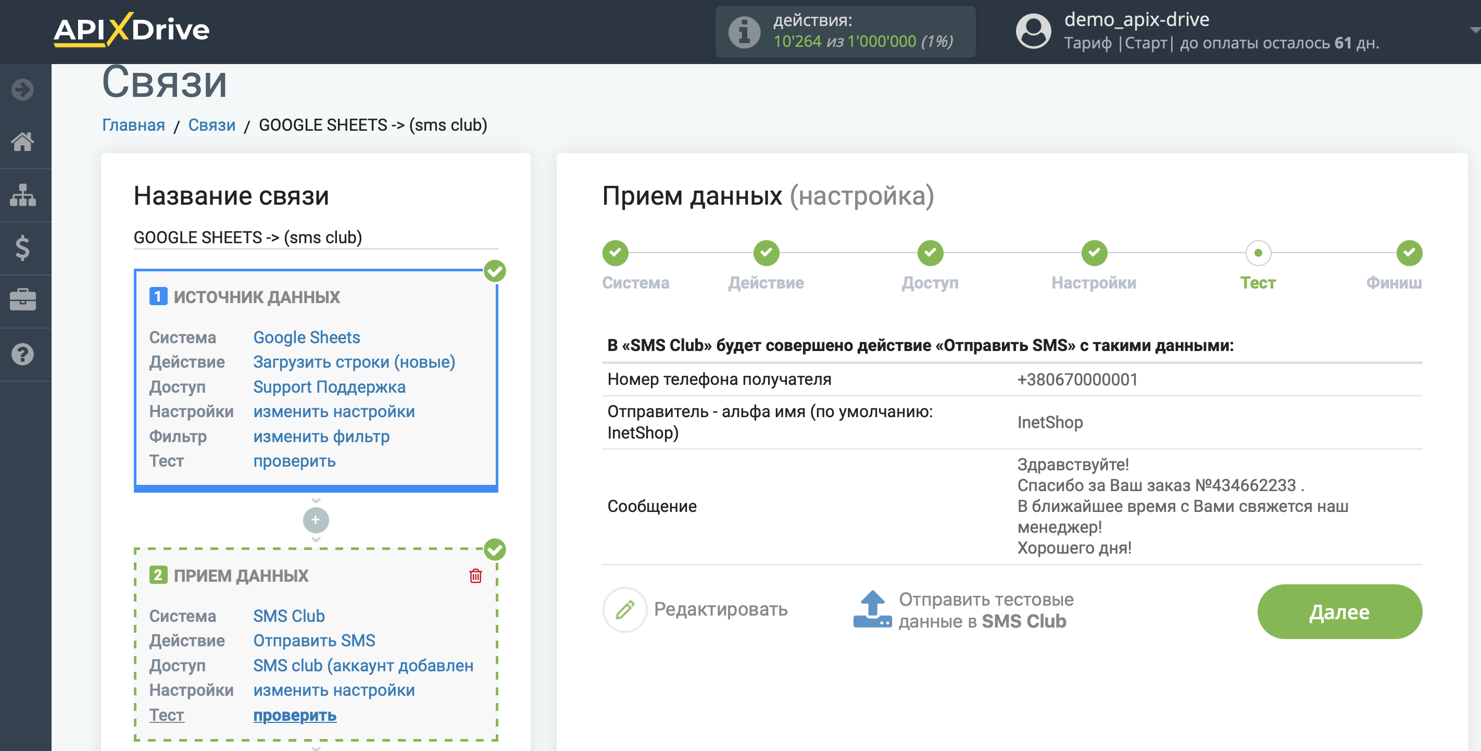Click the Тест step label text
Screen dimensions: 1481x751
point(1258,283)
